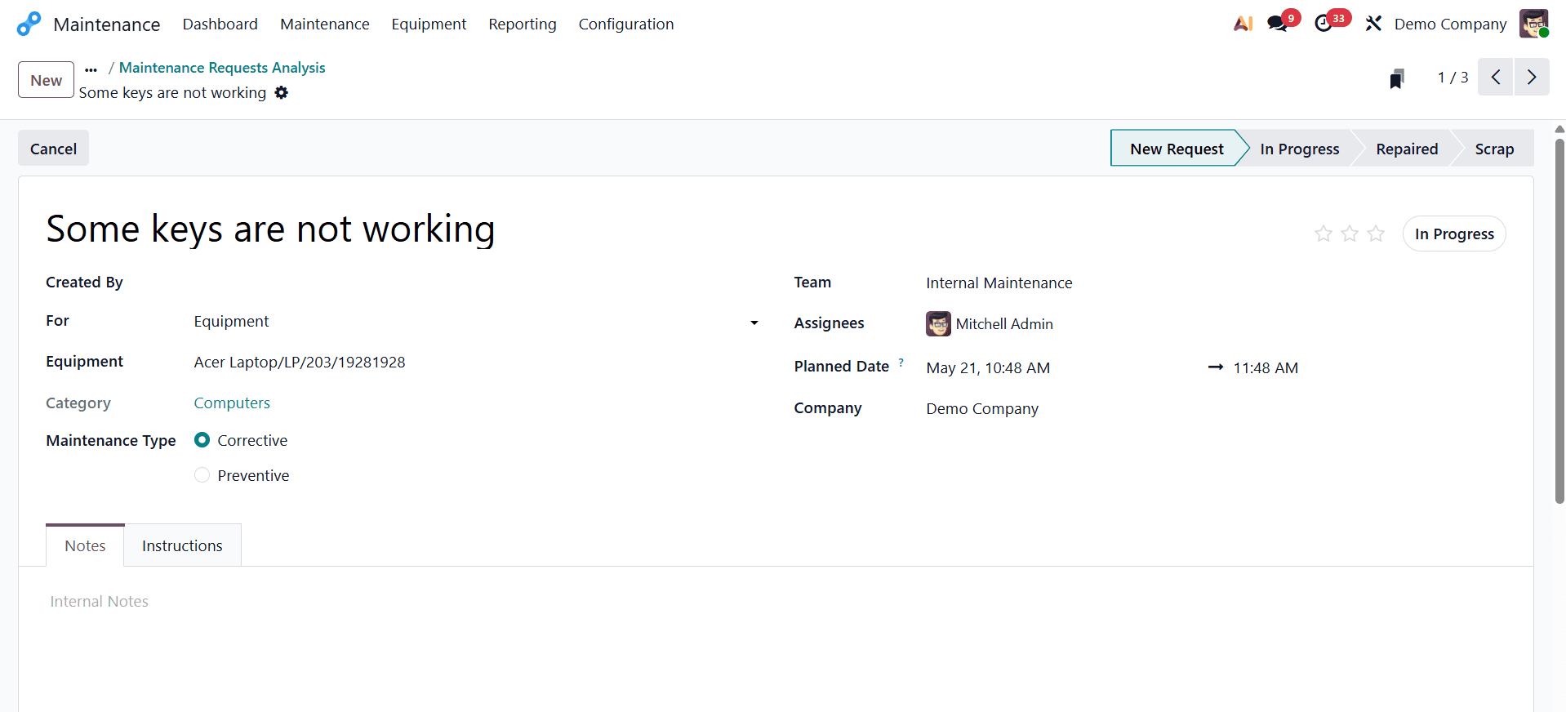This screenshot has width=1566, height=712.
Task: Click Mitchell Admin assignee avatar
Action: 938,323
